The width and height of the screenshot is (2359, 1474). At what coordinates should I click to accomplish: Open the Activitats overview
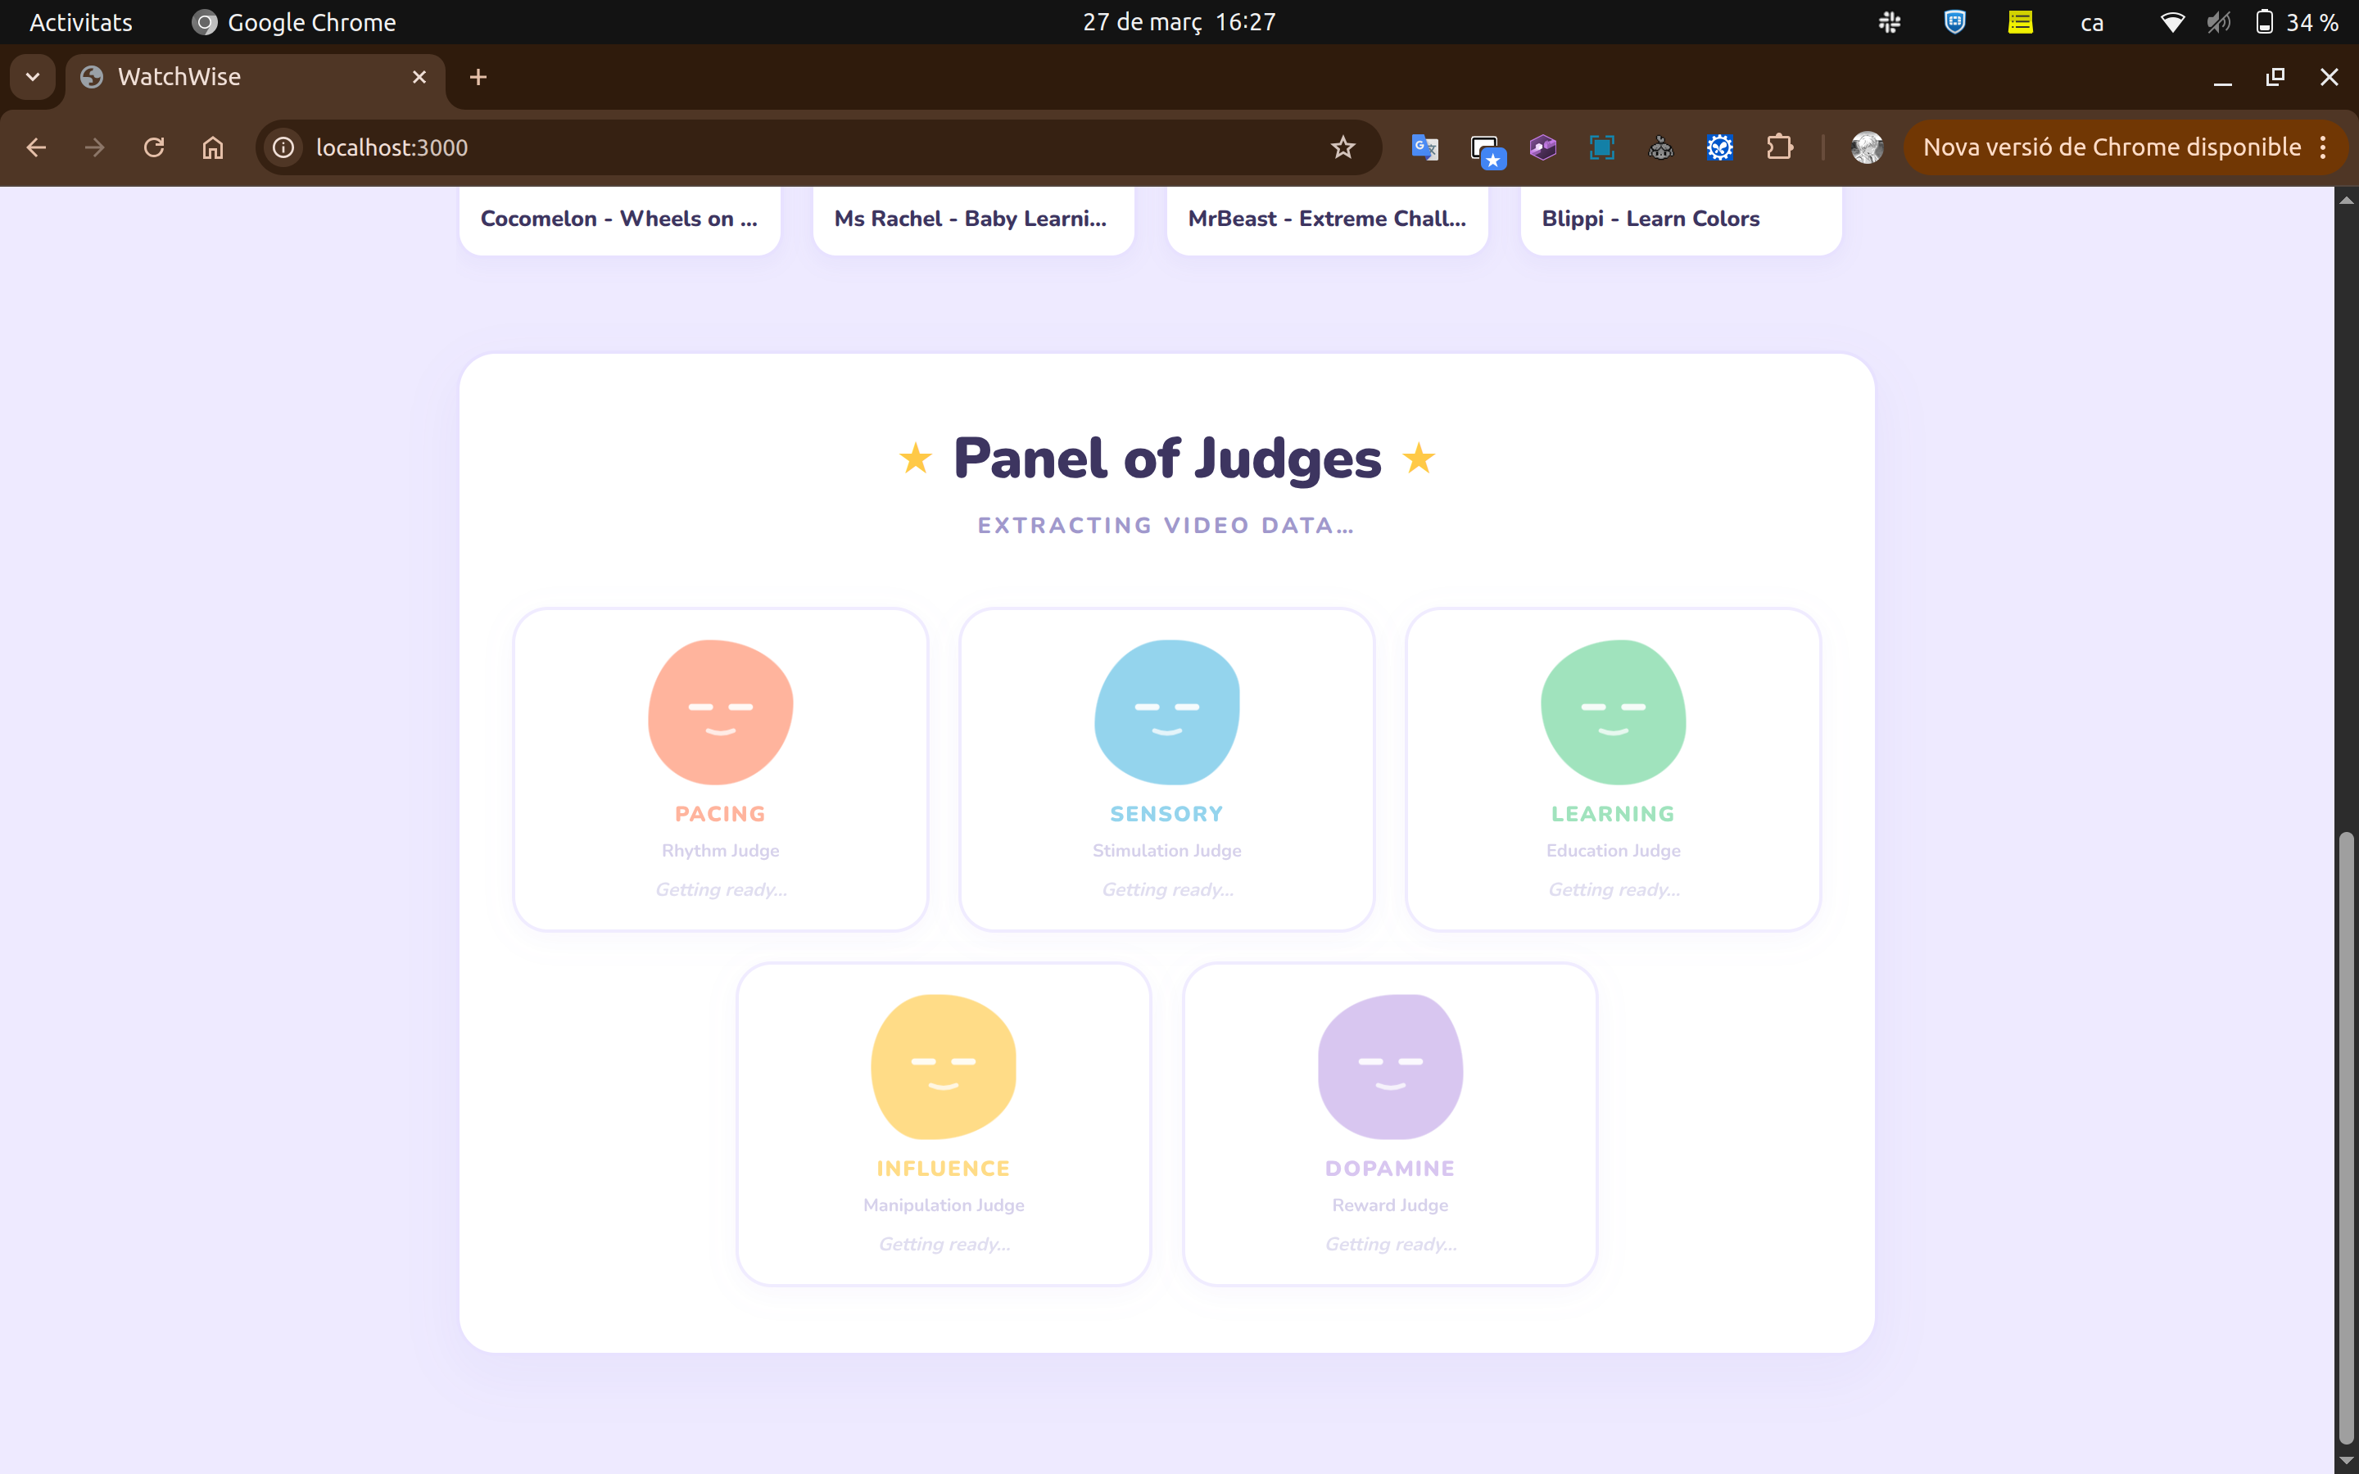(81, 21)
